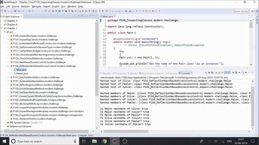Open File Explorer from the taskbar

click(x=94, y=141)
